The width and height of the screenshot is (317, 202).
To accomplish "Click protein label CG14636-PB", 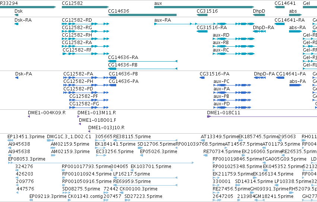I will [123, 74].
